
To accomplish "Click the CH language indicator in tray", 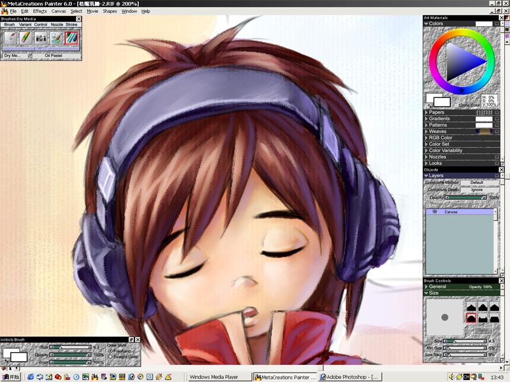I will [x=466, y=377].
